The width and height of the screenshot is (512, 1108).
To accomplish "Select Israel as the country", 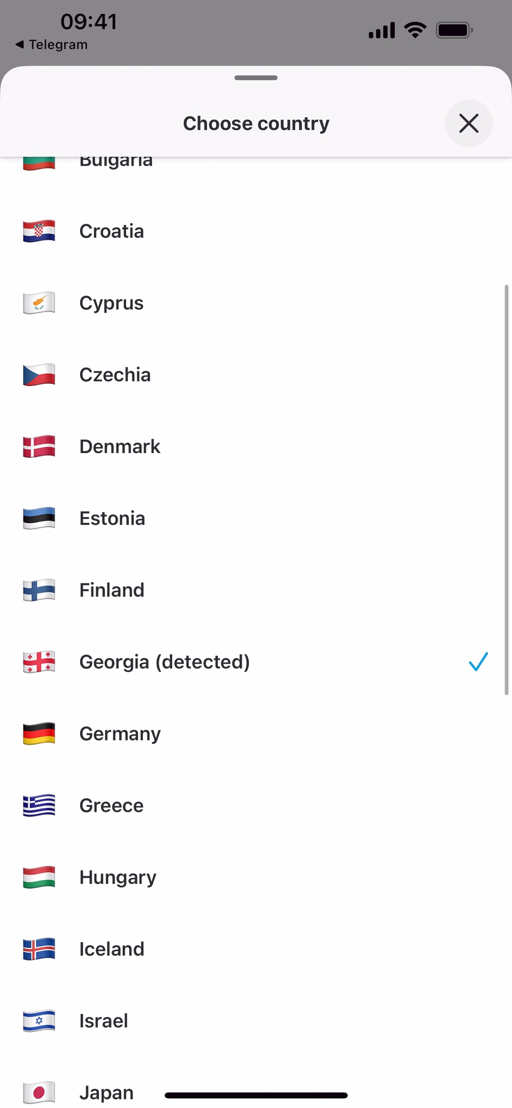I will click(x=104, y=1020).
